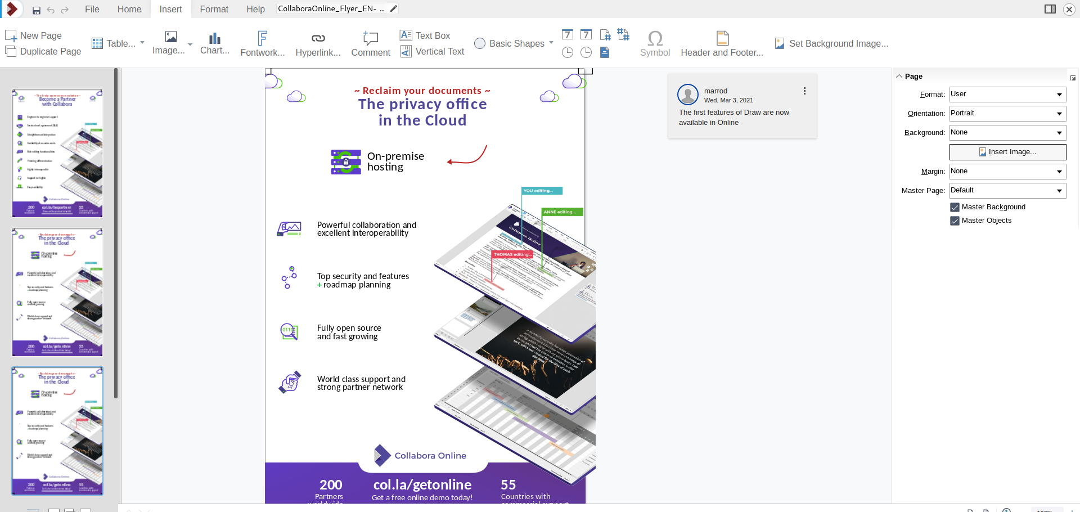Click the Top security and features text
The image size is (1080, 512).
pyautogui.click(x=363, y=280)
